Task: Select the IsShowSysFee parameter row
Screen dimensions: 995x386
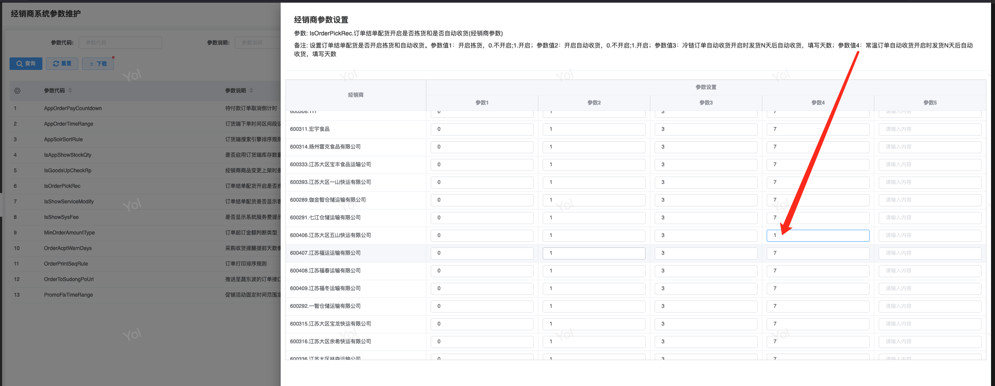Action: tap(145, 217)
